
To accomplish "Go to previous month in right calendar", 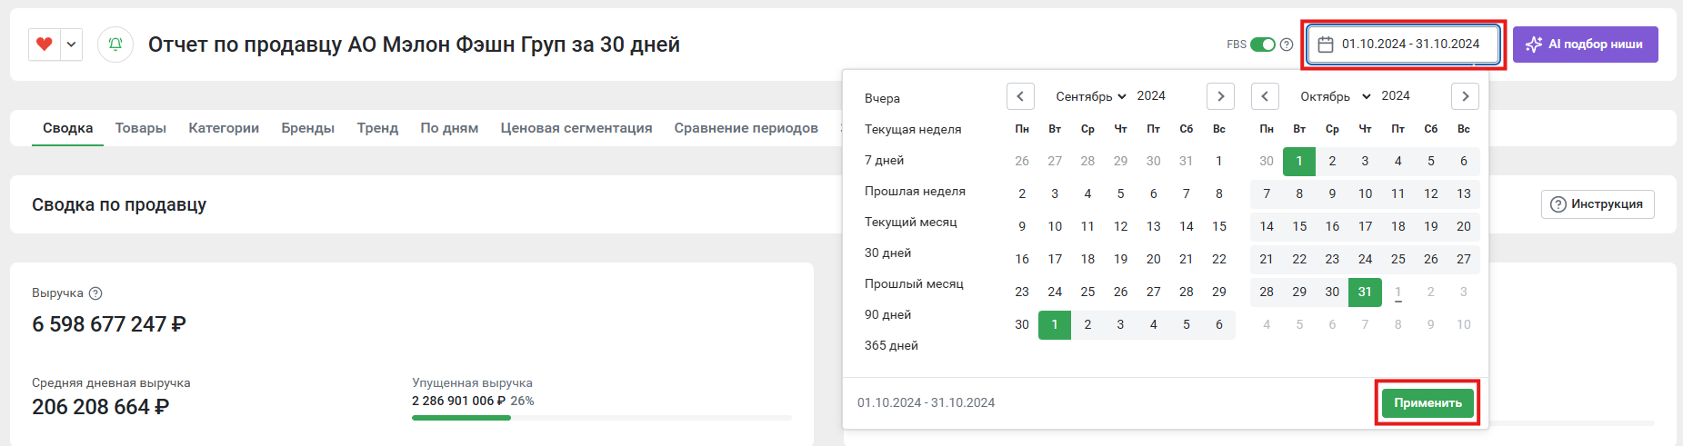I will (x=1265, y=96).
